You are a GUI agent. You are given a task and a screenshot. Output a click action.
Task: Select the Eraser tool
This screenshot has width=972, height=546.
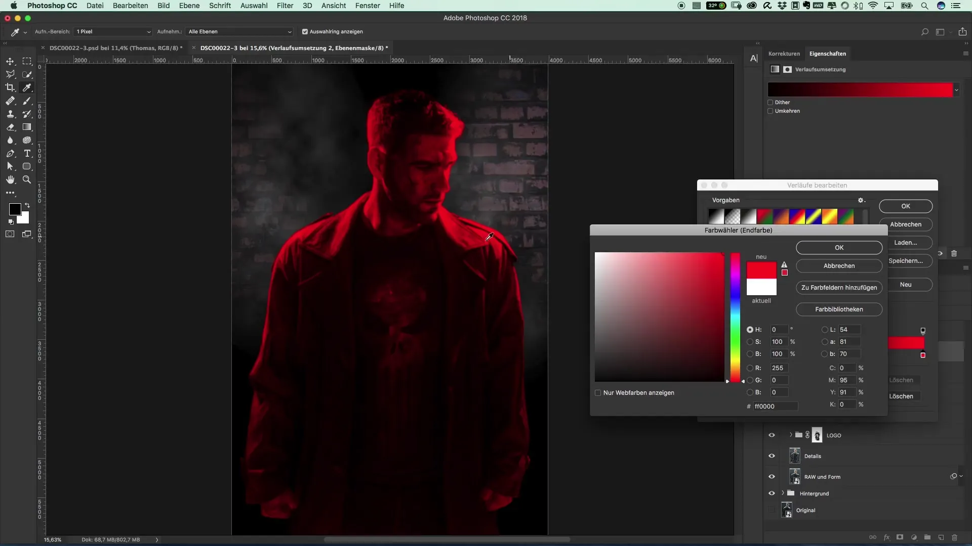(x=10, y=127)
